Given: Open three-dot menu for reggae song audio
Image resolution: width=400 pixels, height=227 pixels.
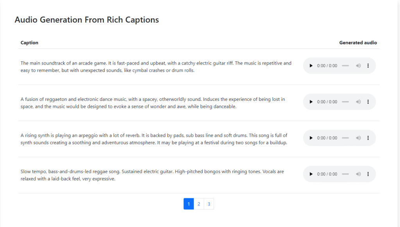Looking at the screenshot, I should pyautogui.click(x=368, y=174).
